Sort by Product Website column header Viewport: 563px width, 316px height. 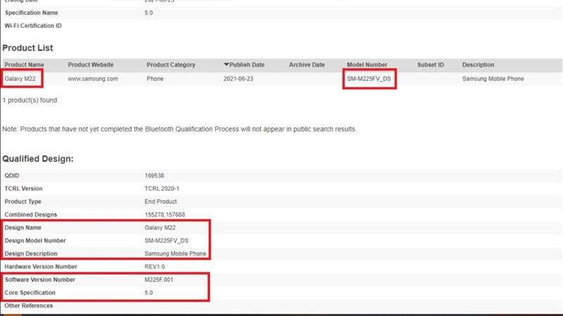[91, 65]
